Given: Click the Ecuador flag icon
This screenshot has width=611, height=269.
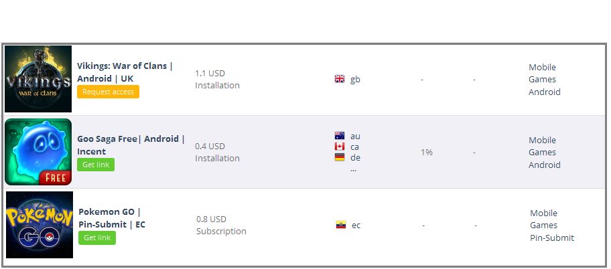Looking at the screenshot, I should pos(340,225).
